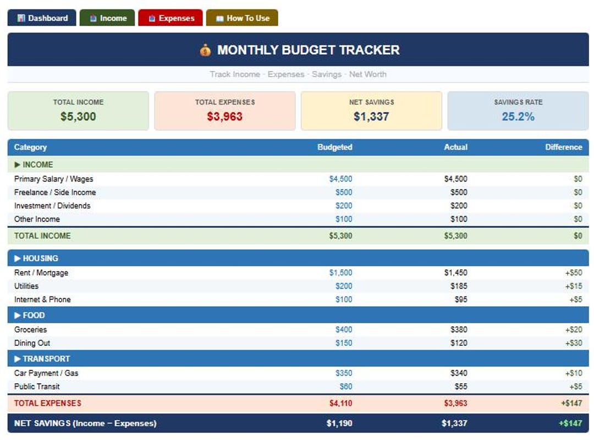Select Car Payment actual $340 value

(x=459, y=373)
